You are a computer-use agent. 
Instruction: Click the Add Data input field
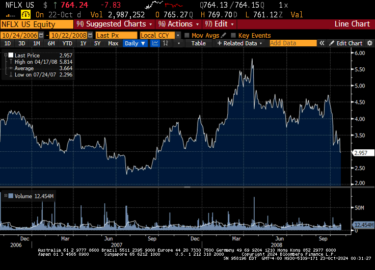(293, 43)
